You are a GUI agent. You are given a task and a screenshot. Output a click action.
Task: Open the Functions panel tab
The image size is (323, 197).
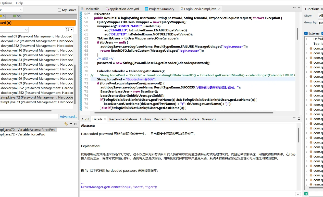[x=312, y=9]
